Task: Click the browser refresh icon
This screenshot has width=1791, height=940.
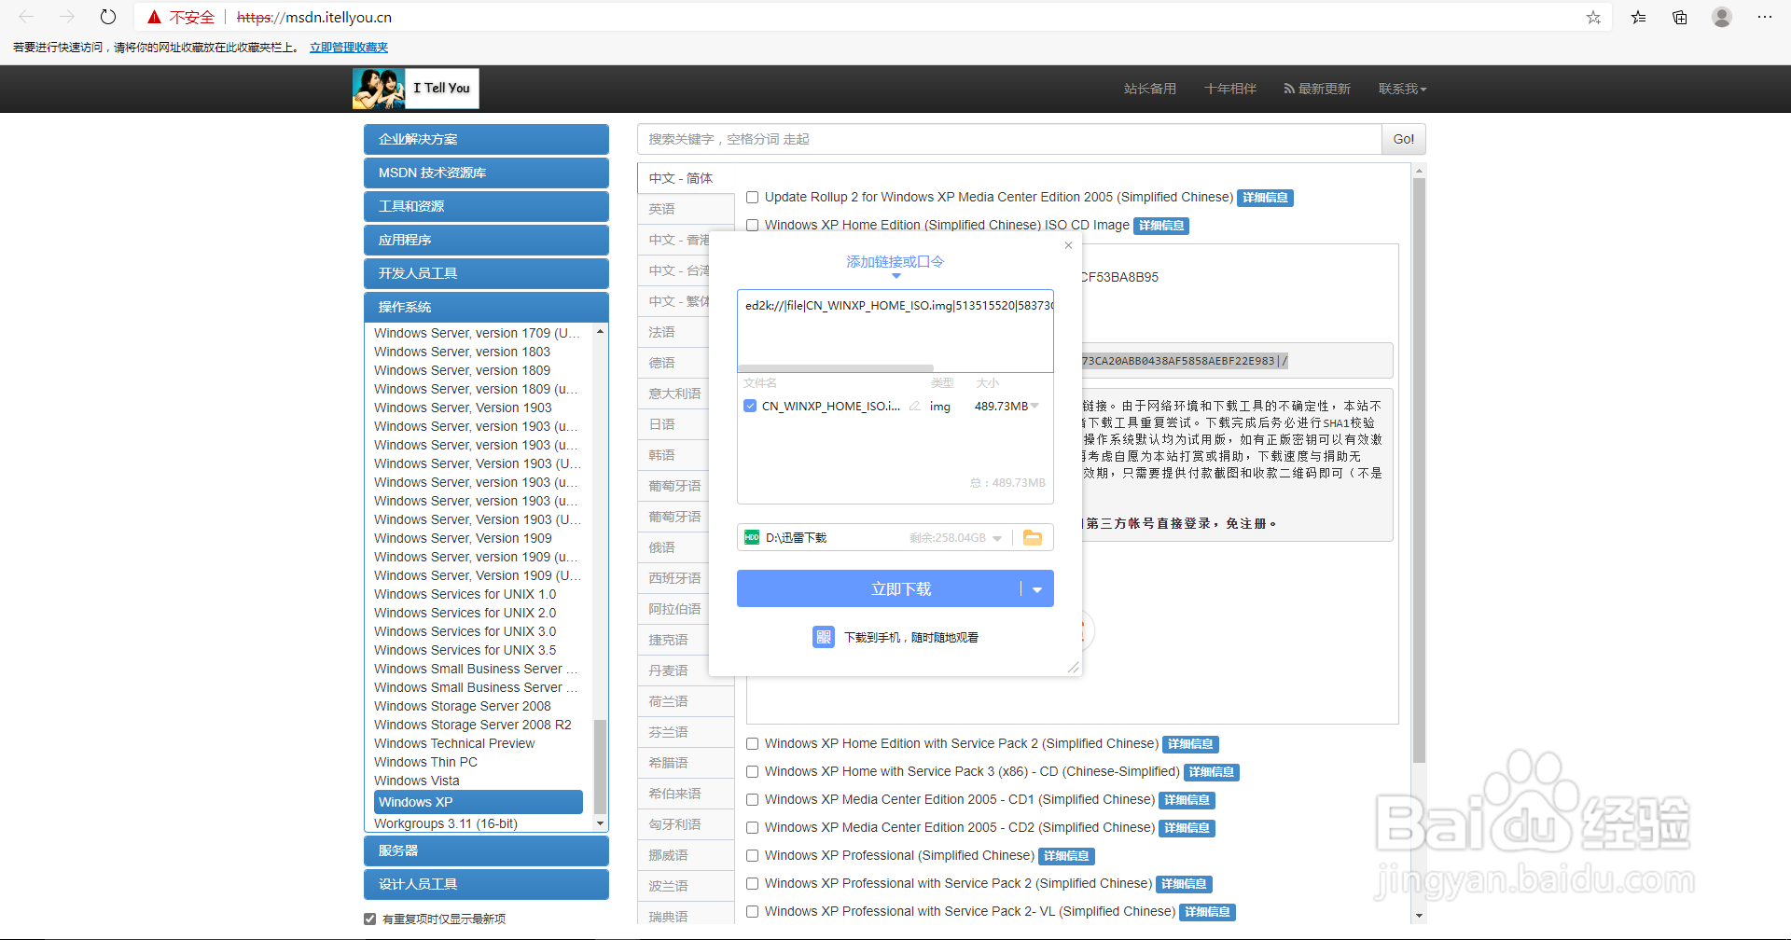Action: tap(108, 17)
